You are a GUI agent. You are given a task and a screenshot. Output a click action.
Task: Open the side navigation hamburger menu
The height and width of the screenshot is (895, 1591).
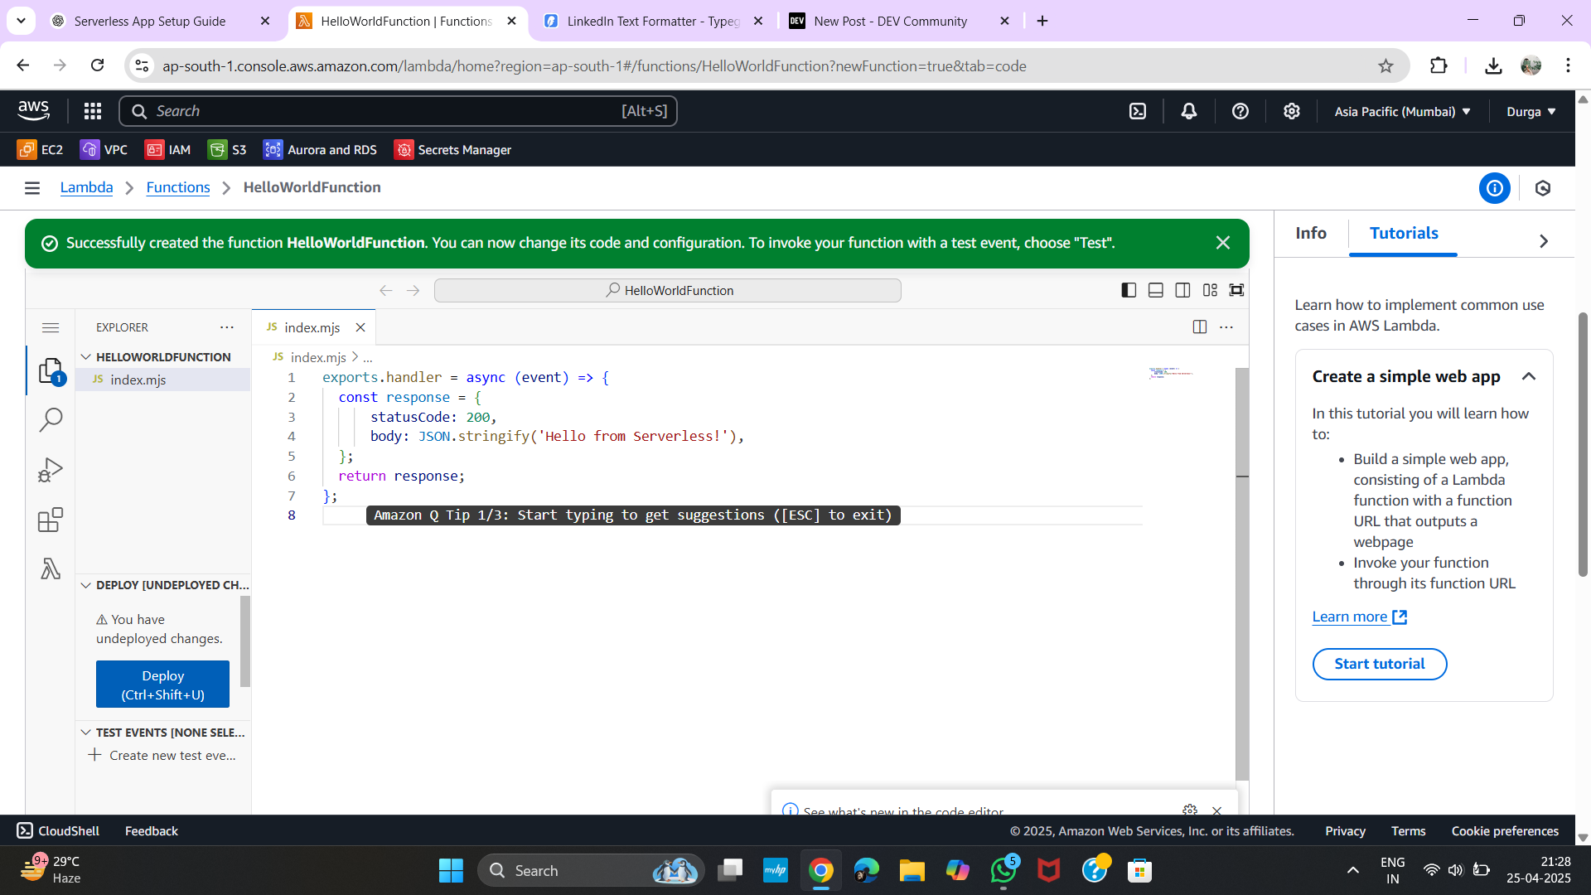[x=32, y=188]
